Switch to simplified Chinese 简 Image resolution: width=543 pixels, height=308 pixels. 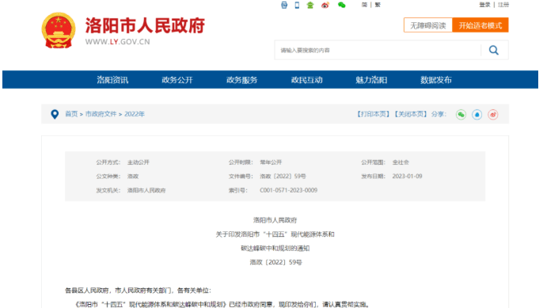pyautogui.click(x=364, y=5)
